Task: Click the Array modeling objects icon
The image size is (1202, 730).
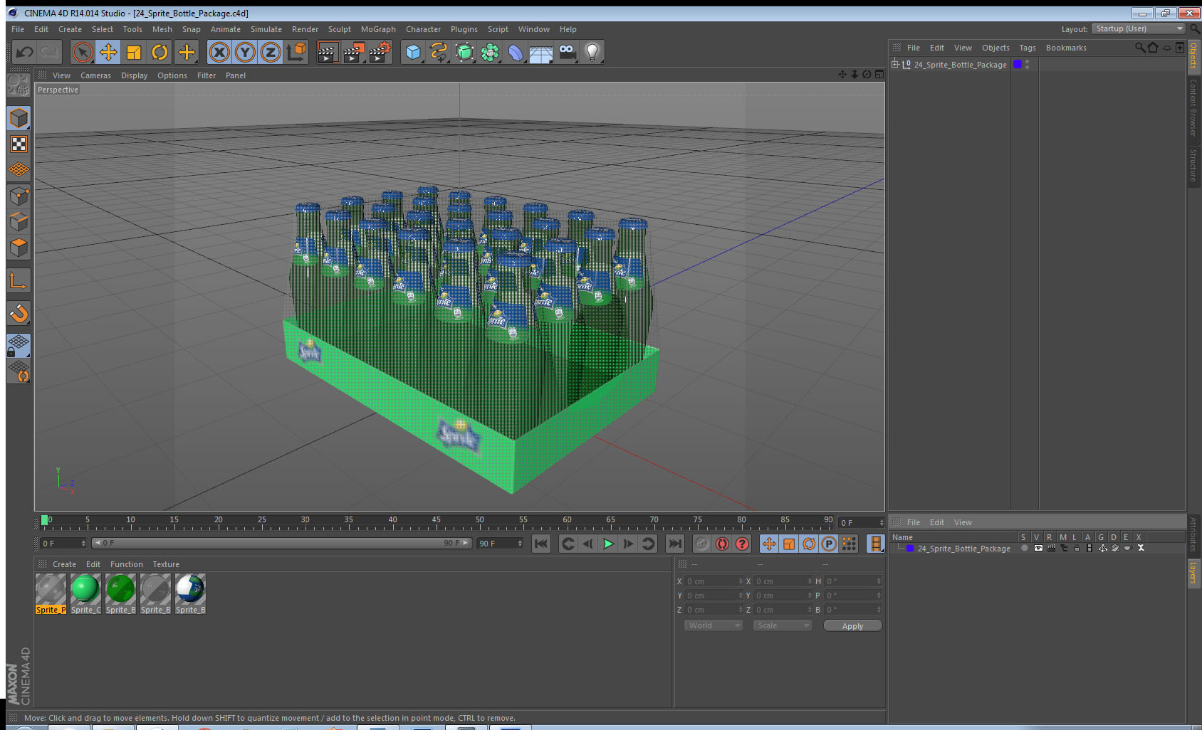Action: 490,52
